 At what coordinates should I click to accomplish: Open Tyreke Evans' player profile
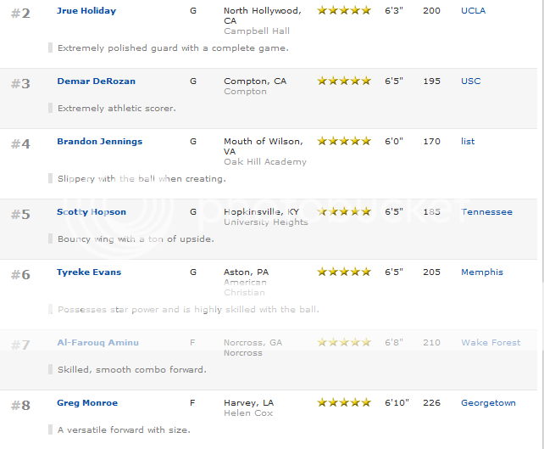(x=89, y=272)
